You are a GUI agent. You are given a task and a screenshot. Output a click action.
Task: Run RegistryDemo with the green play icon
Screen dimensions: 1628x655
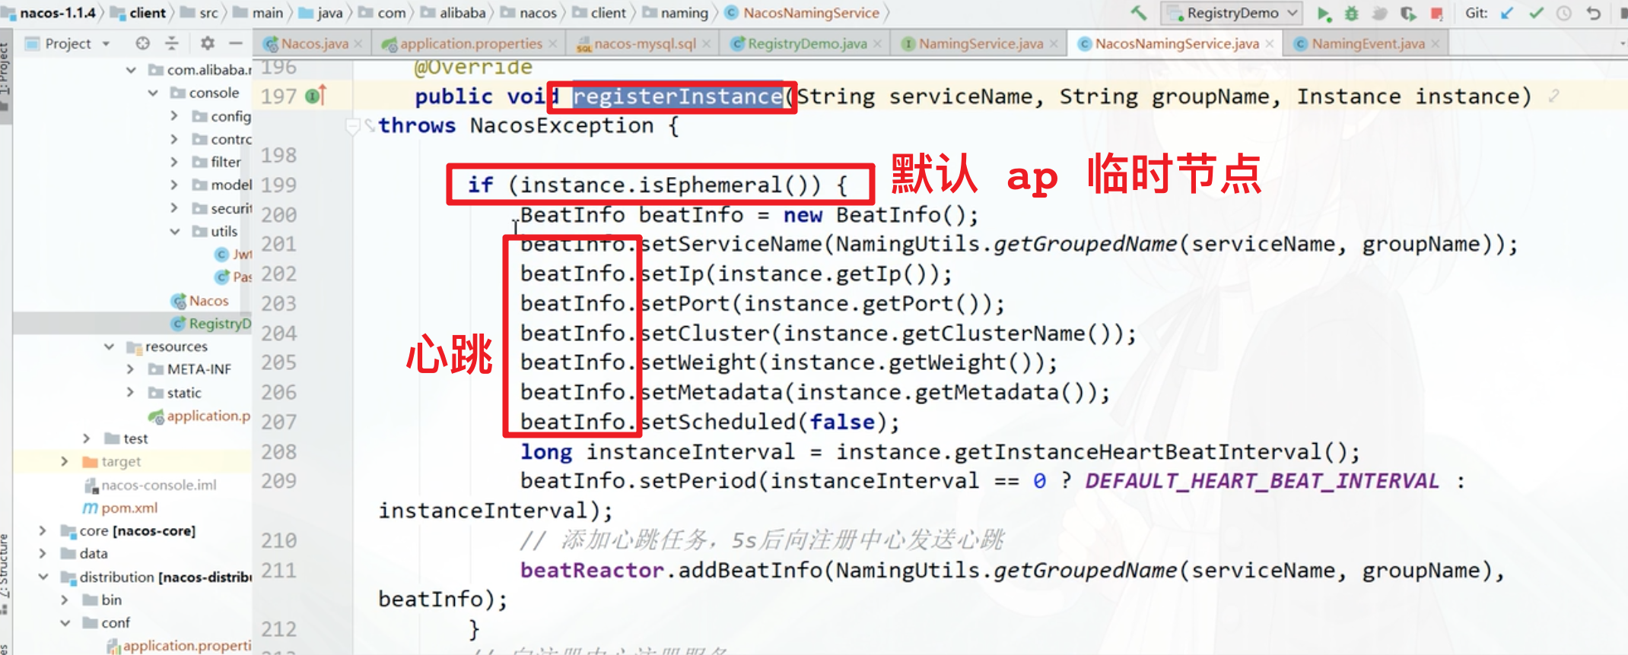click(x=1324, y=14)
